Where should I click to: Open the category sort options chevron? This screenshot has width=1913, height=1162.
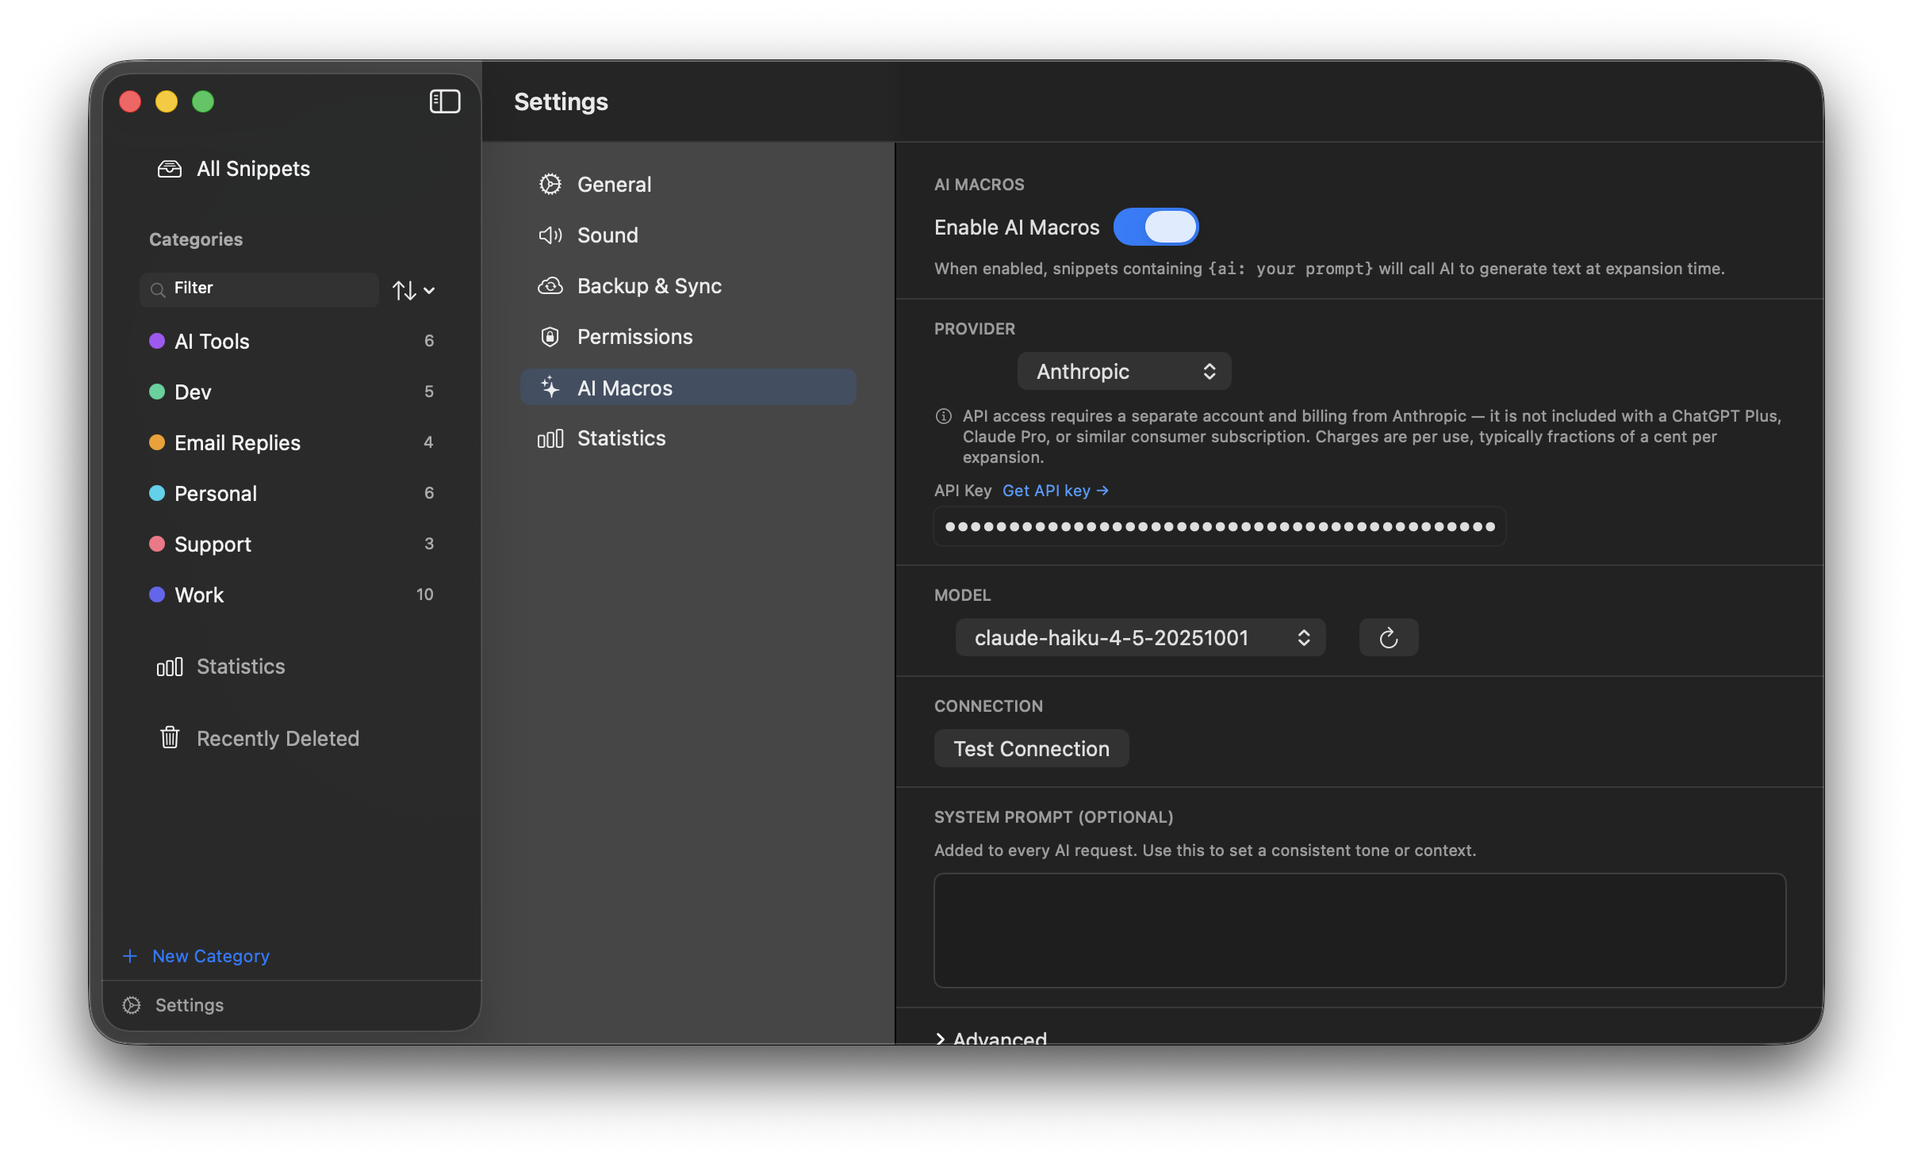click(429, 291)
